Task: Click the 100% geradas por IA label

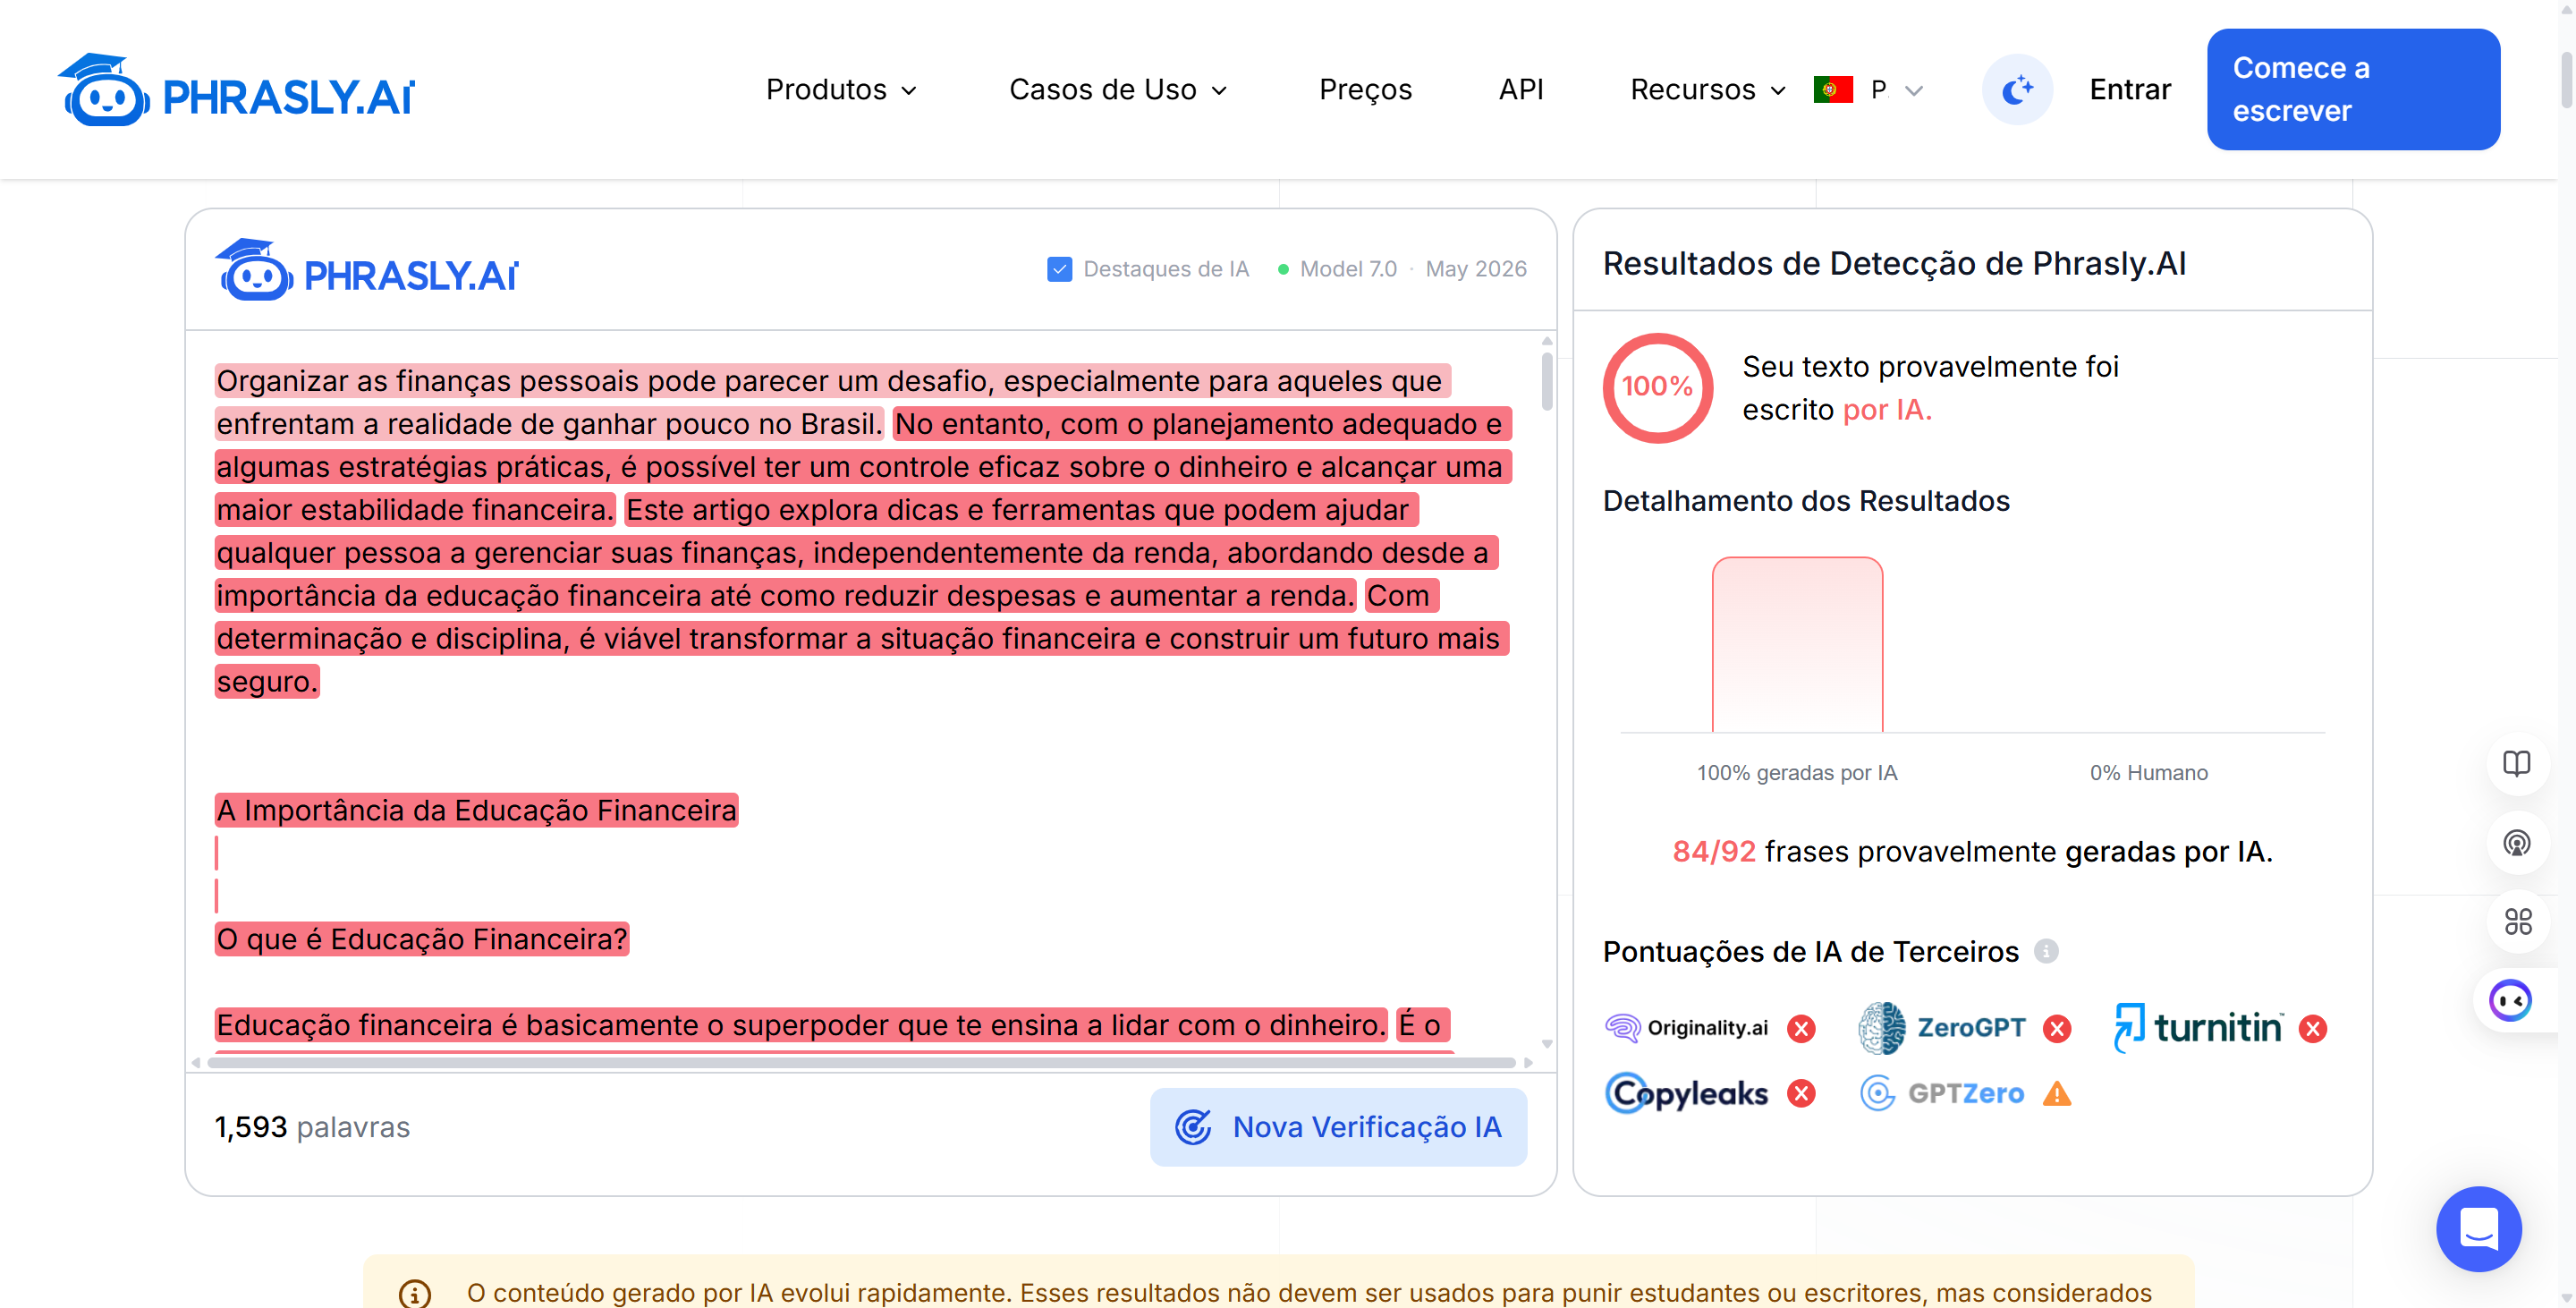Action: [x=1797, y=773]
